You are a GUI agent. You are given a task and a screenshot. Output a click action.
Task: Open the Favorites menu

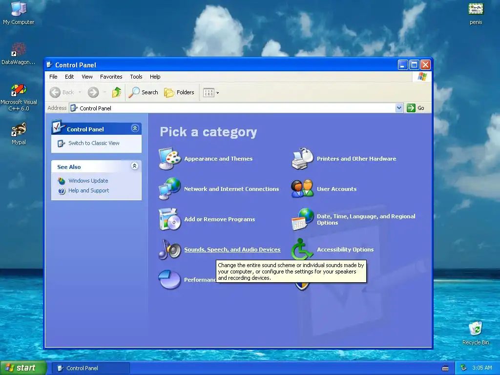point(111,77)
